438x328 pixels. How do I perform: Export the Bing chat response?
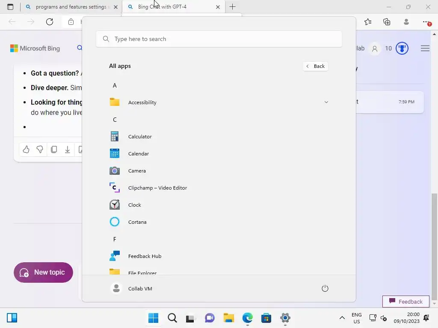[67, 149]
